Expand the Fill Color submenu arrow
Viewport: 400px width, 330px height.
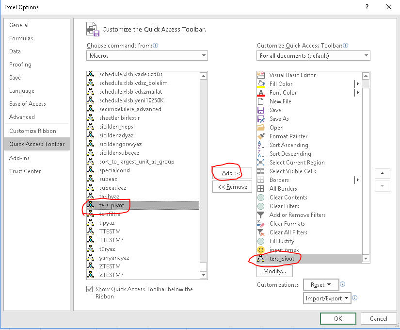click(x=357, y=84)
